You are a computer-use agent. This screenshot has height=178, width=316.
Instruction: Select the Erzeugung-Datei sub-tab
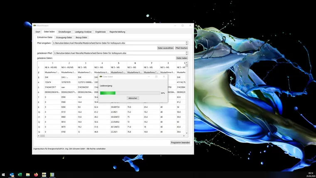[x=64, y=37]
